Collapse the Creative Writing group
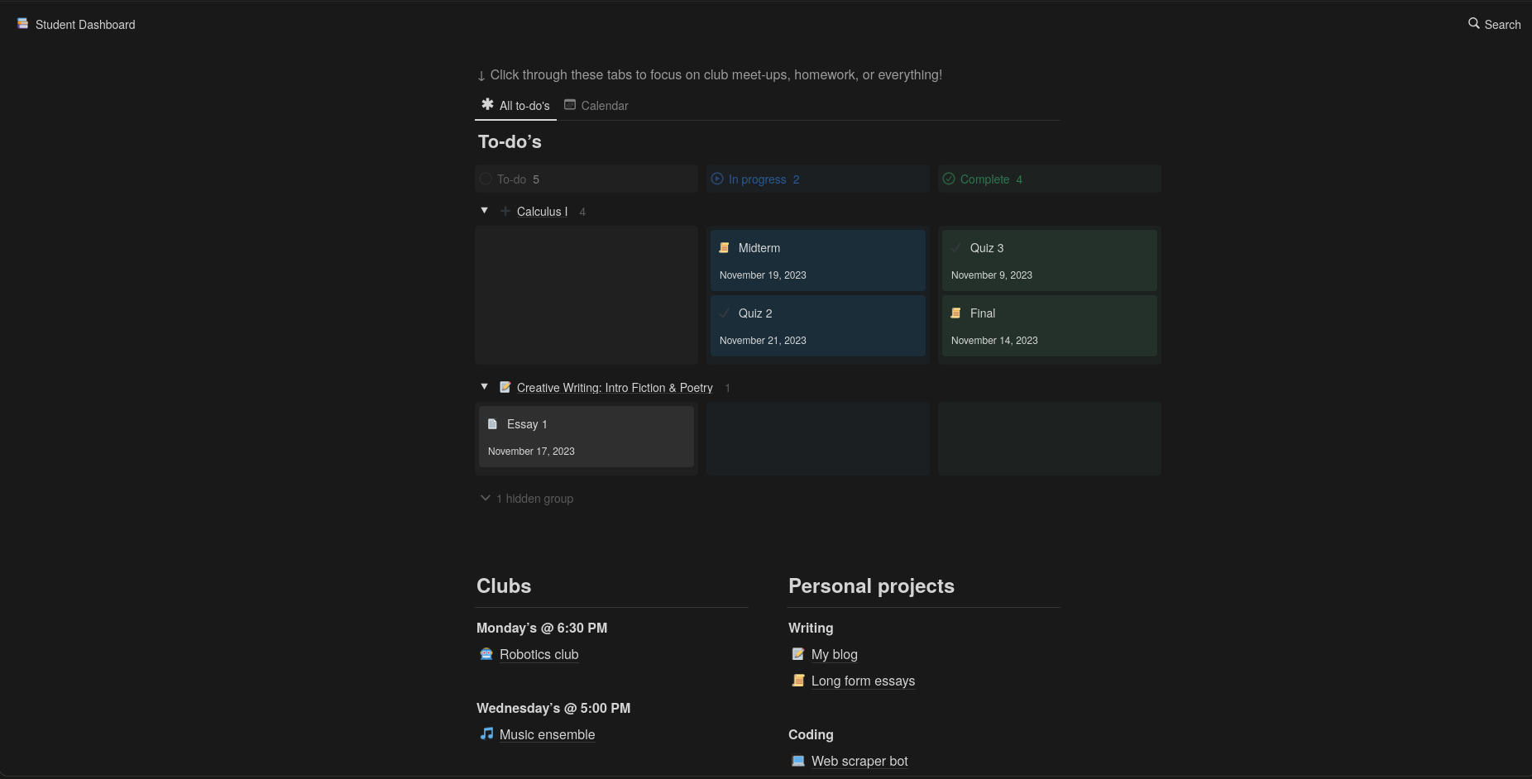1532x779 pixels. pyautogui.click(x=485, y=387)
